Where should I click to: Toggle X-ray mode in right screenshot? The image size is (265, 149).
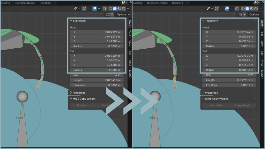[x=237, y=9]
